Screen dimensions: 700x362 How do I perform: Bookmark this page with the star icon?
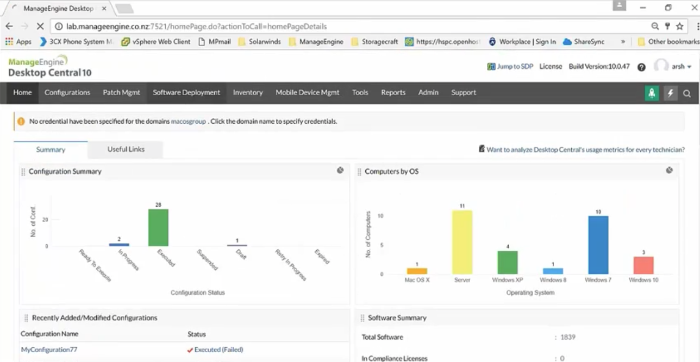click(x=679, y=26)
